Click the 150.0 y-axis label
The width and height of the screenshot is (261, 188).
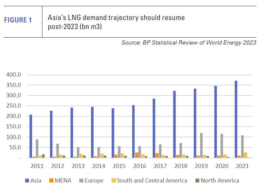[x=14, y=127]
